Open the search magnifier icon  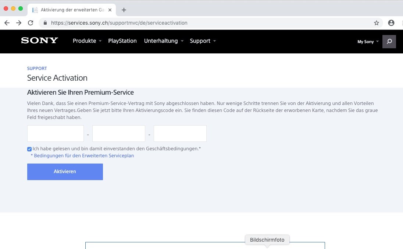tap(389, 41)
